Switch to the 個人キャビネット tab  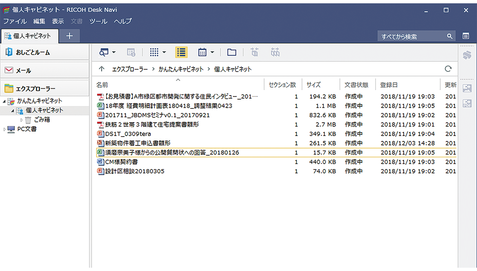click(30, 36)
